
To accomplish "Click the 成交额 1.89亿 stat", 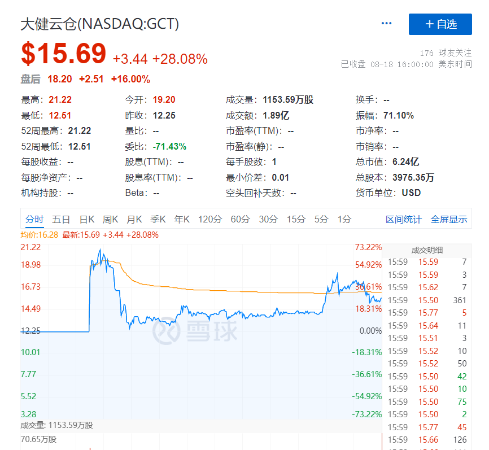I will coord(257,115).
